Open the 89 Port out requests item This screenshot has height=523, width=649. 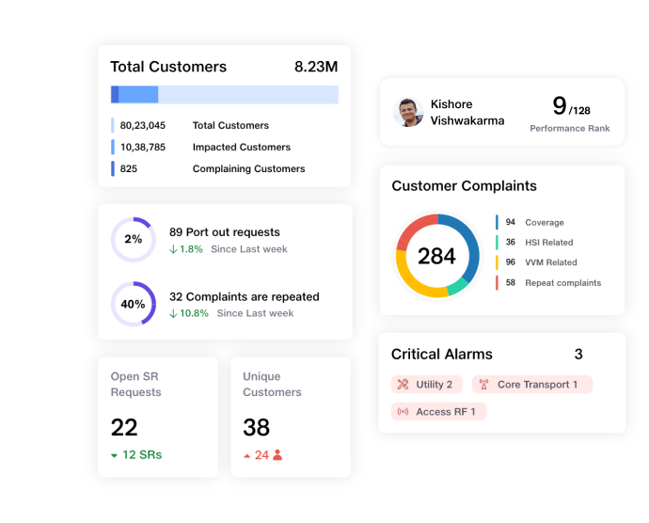point(225,232)
